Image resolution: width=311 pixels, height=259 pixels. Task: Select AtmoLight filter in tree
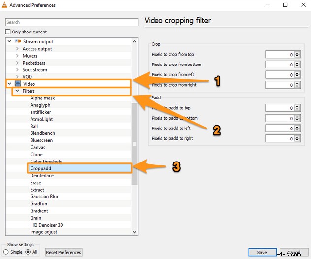(x=41, y=119)
